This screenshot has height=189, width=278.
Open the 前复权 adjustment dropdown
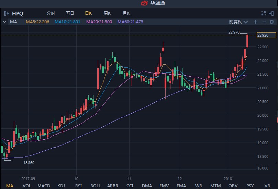point(238,22)
